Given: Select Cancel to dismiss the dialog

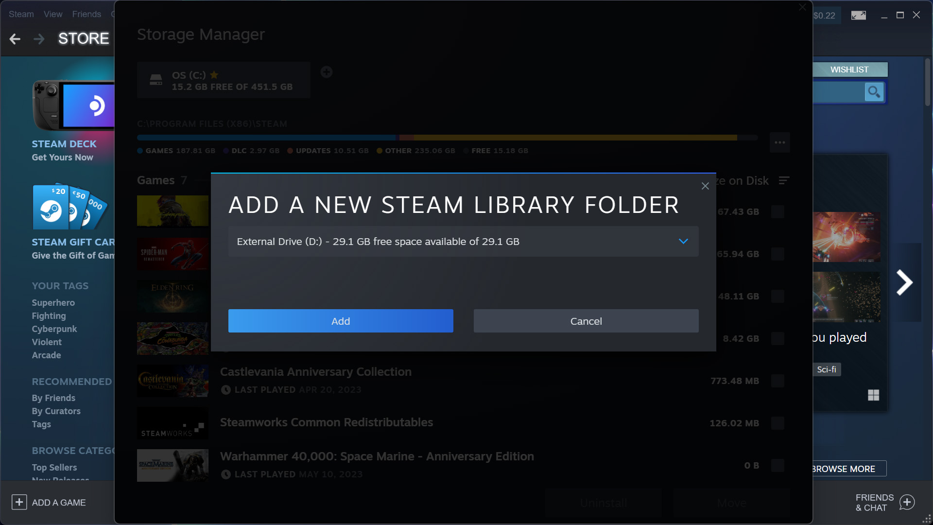Looking at the screenshot, I should click(x=586, y=320).
